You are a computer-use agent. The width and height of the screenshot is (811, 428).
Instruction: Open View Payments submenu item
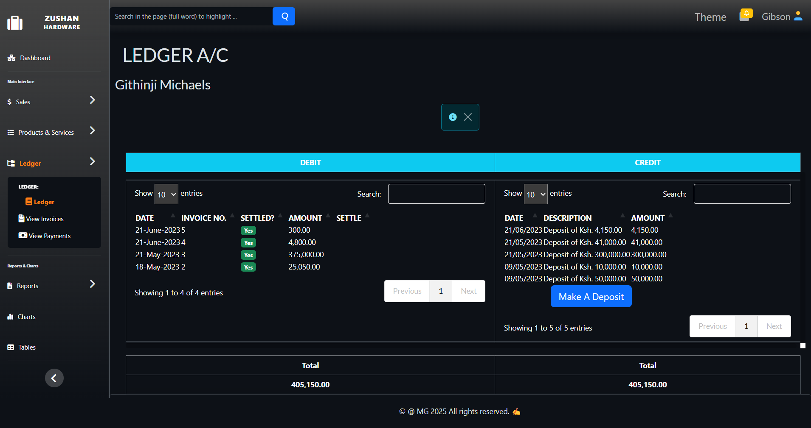pyautogui.click(x=49, y=236)
